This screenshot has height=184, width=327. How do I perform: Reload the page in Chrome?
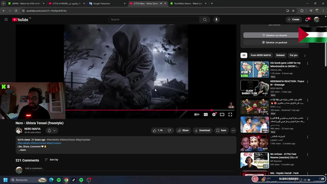pos(16,11)
